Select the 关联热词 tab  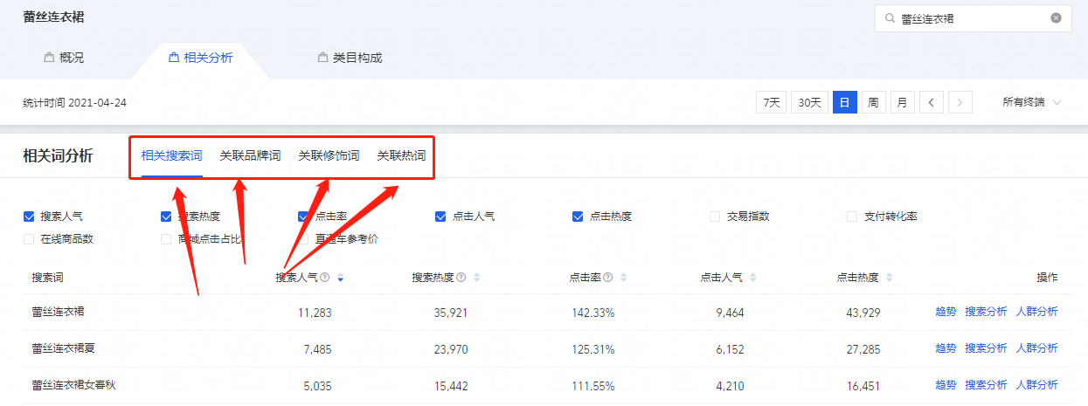[401, 156]
